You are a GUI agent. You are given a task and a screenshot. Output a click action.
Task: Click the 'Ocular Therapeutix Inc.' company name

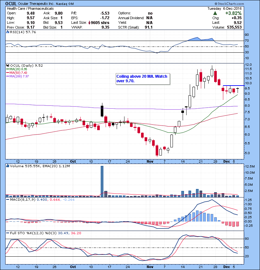(x=36, y=4)
